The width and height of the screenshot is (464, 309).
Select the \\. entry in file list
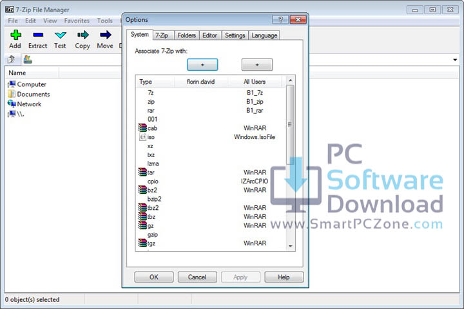point(16,114)
